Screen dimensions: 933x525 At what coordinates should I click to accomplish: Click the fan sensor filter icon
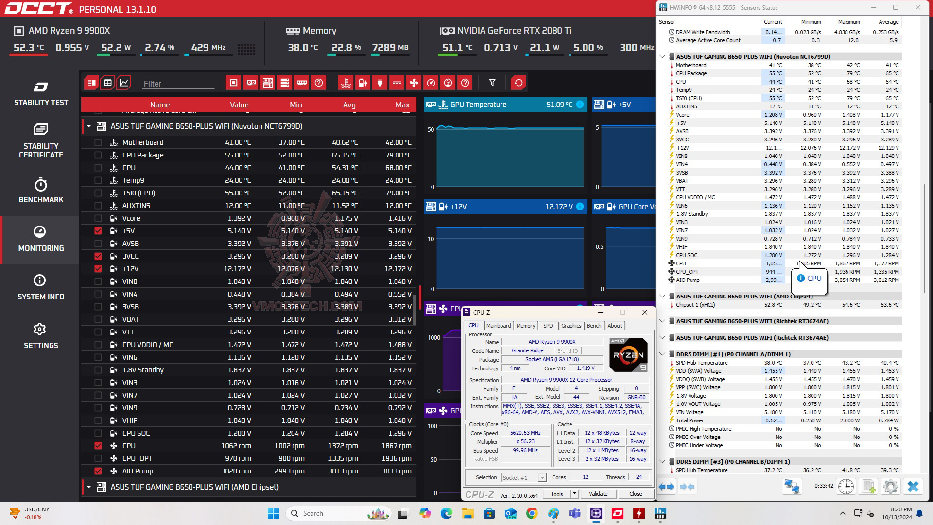[x=414, y=83]
